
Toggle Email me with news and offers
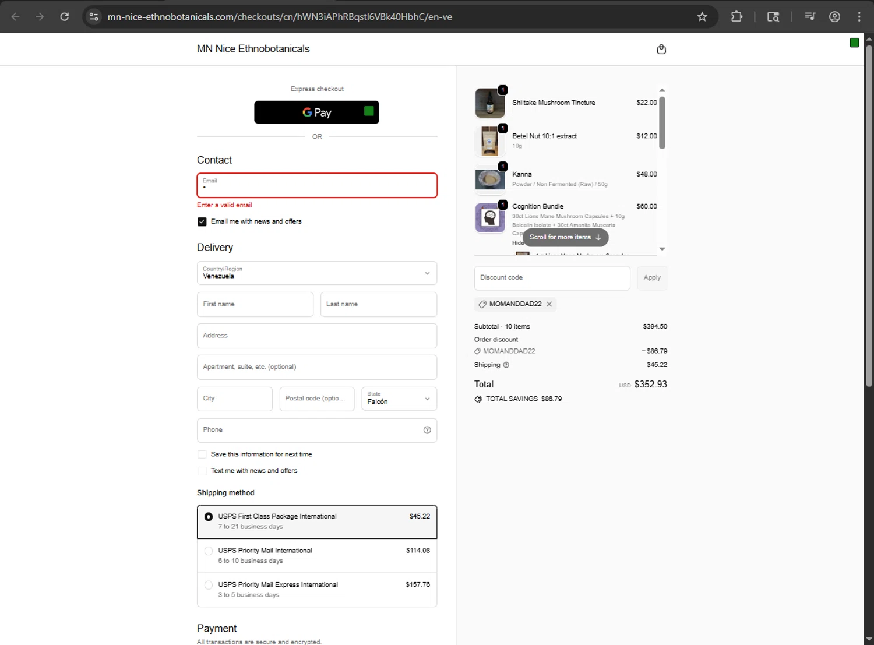coord(202,221)
